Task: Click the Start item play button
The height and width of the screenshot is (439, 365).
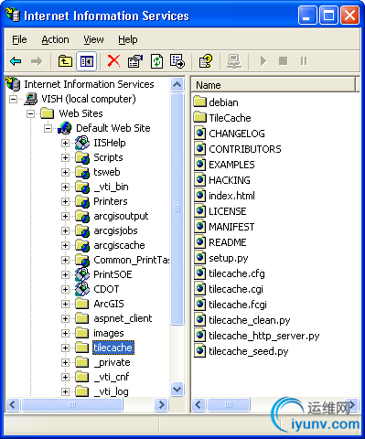Action: pos(263,61)
